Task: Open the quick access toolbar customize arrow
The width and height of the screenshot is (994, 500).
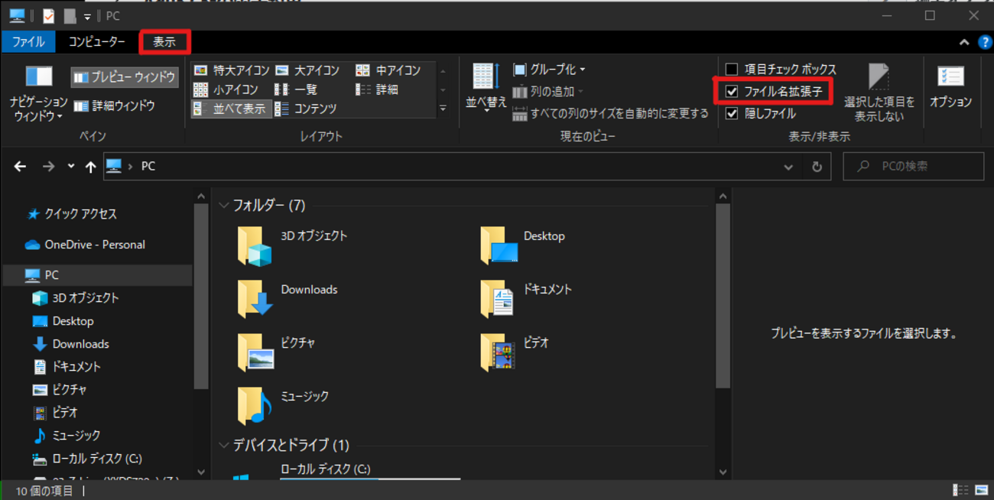Action: click(x=88, y=16)
